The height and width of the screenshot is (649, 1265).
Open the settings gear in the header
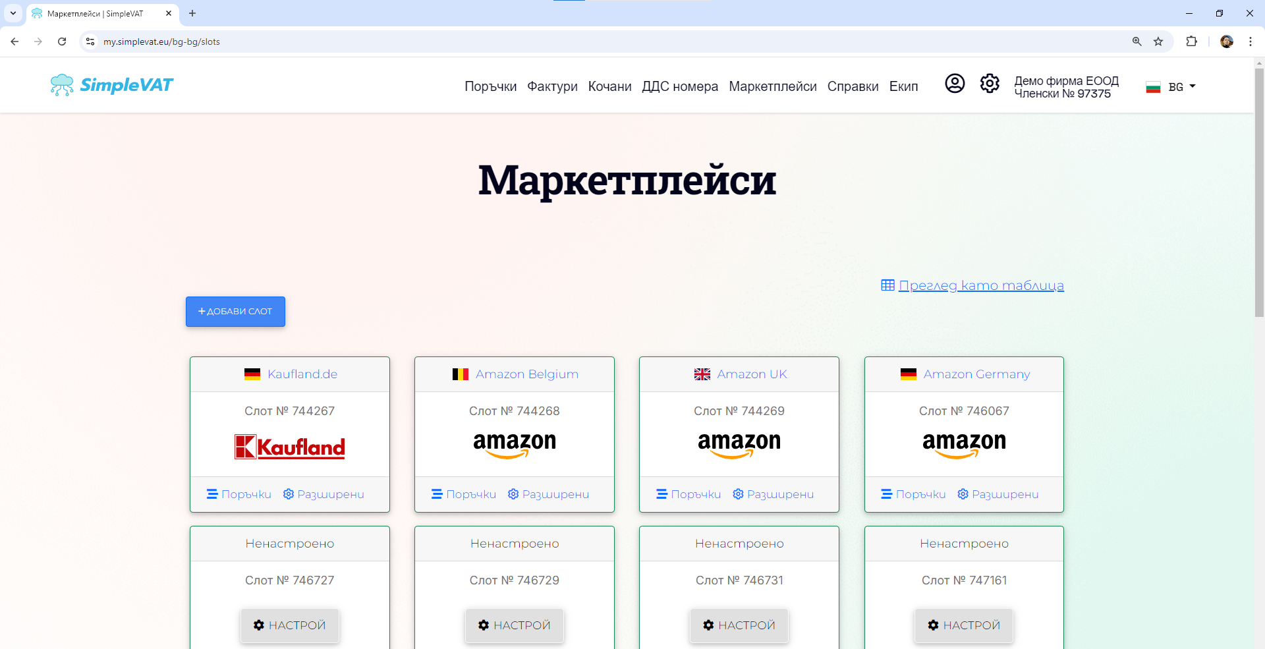pyautogui.click(x=990, y=84)
